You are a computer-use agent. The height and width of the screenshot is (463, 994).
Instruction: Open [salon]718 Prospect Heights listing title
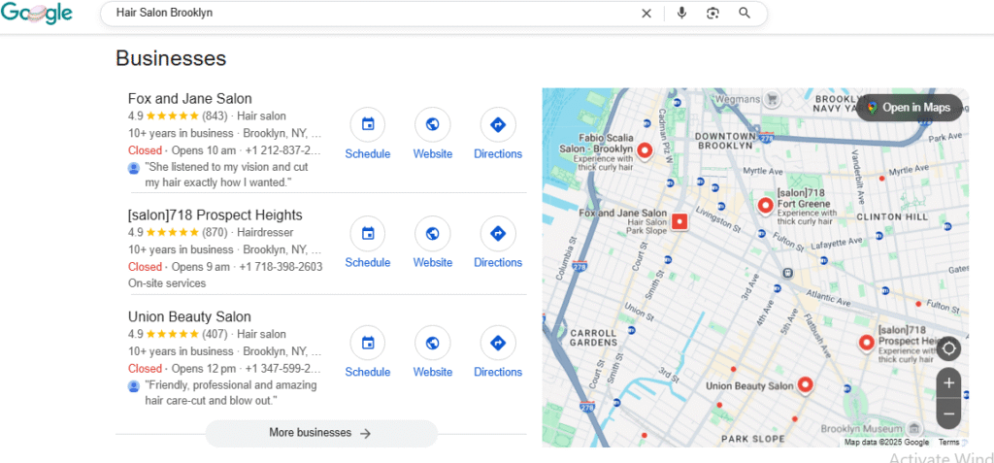tap(215, 215)
